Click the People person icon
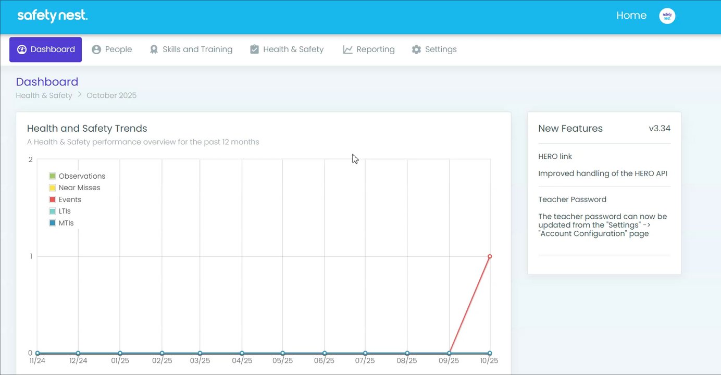This screenshot has height=375, width=721. pyautogui.click(x=96, y=49)
